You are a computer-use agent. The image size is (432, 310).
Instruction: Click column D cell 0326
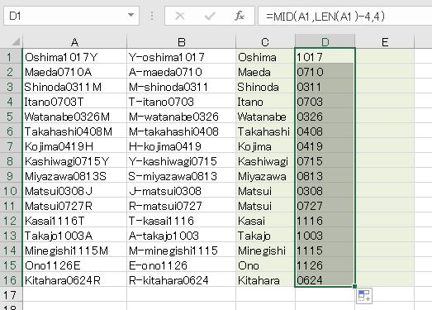point(325,117)
